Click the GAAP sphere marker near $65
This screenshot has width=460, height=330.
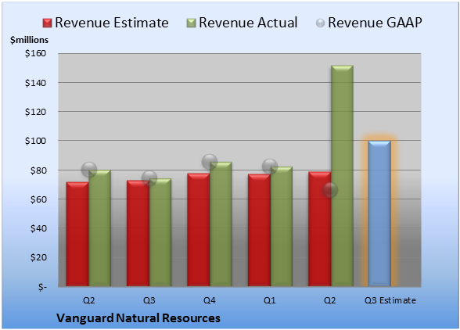330,190
